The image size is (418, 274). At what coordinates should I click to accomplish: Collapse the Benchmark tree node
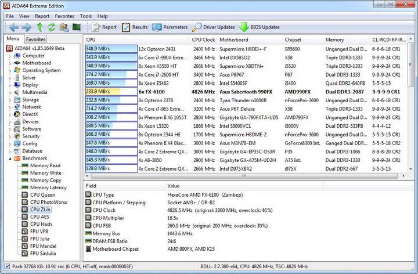pyautogui.click(x=10, y=158)
